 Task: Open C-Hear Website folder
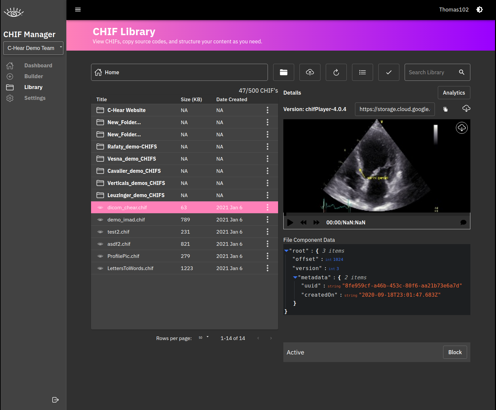[x=184, y=110]
